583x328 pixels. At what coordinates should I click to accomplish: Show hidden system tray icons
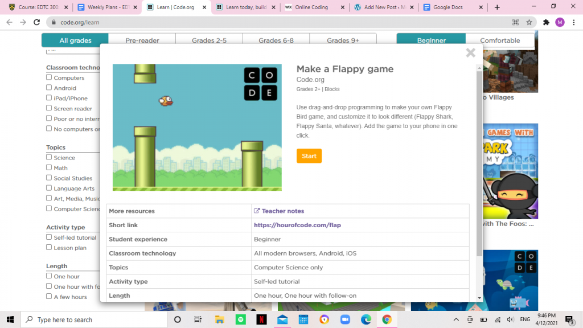click(456, 319)
